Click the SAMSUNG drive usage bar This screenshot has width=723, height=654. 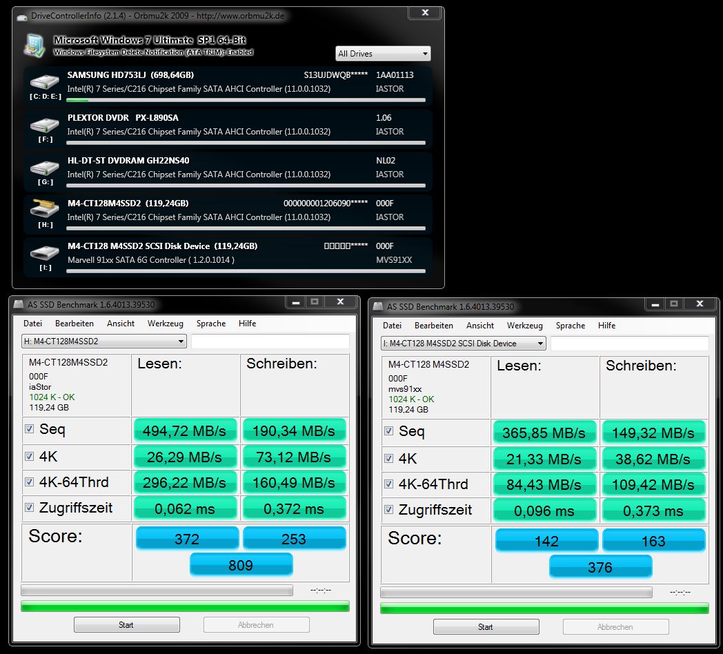tap(246, 100)
